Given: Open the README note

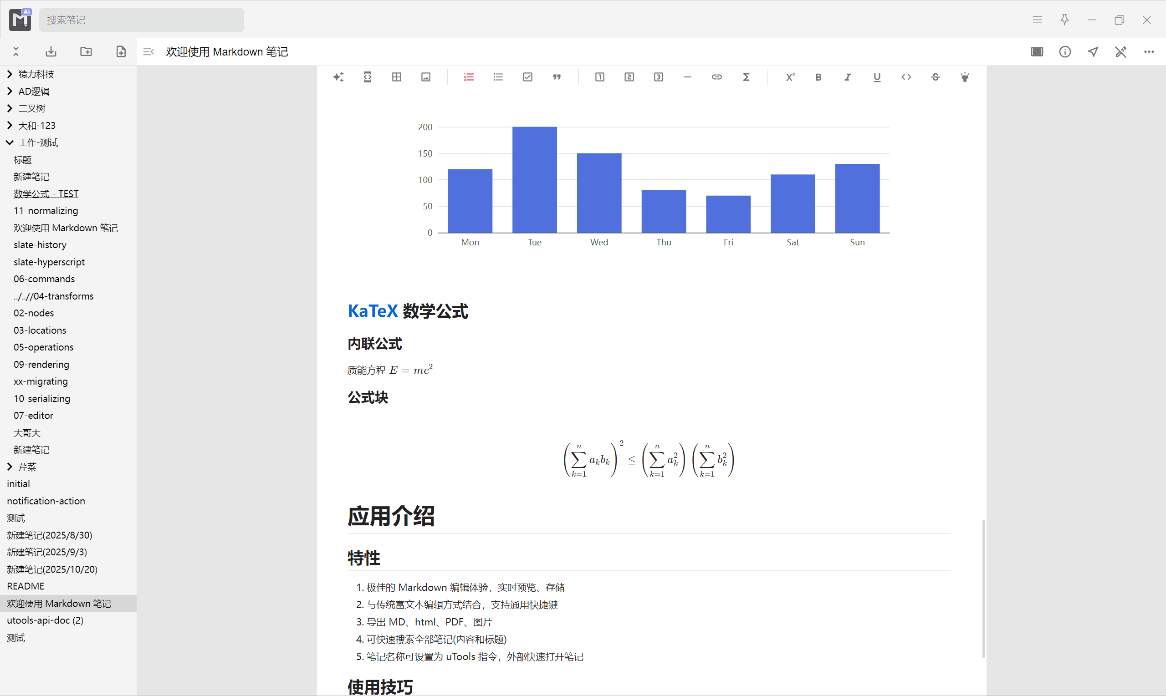Looking at the screenshot, I should pyautogui.click(x=26, y=586).
